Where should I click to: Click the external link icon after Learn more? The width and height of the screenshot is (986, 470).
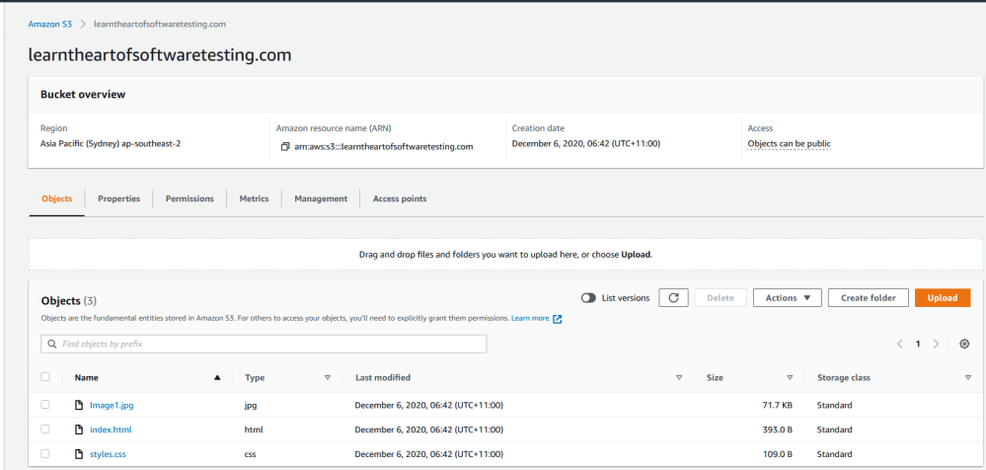click(557, 319)
